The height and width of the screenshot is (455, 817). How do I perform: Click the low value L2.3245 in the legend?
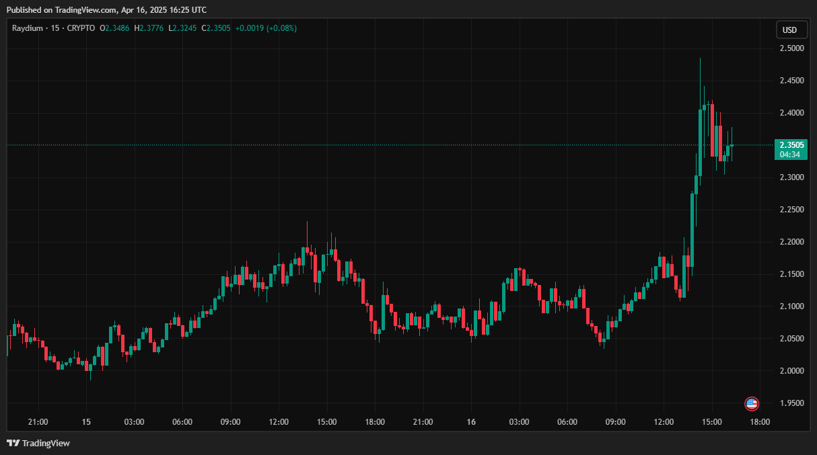click(183, 28)
